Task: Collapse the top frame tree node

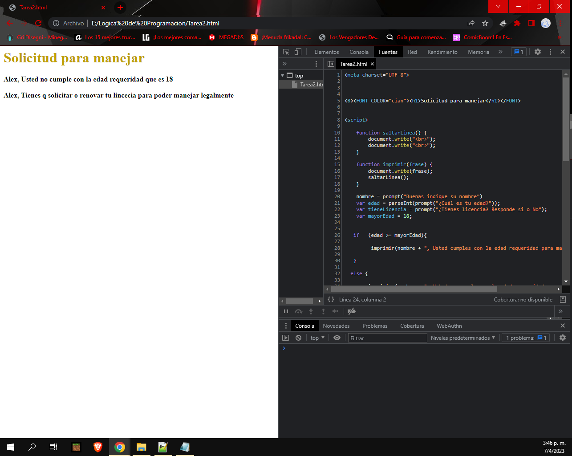Action: click(283, 76)
